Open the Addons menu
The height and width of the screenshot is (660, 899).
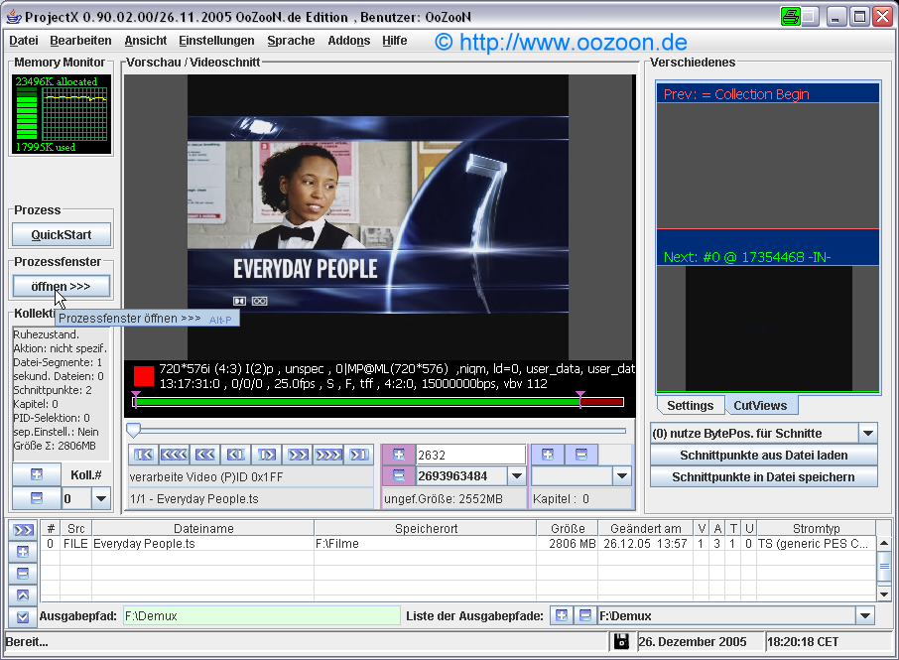point(349,41)
